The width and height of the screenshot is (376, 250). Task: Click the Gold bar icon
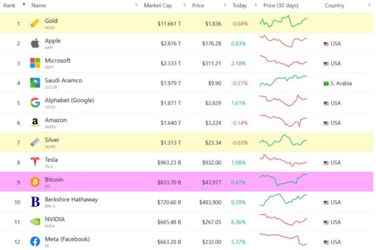35,24
